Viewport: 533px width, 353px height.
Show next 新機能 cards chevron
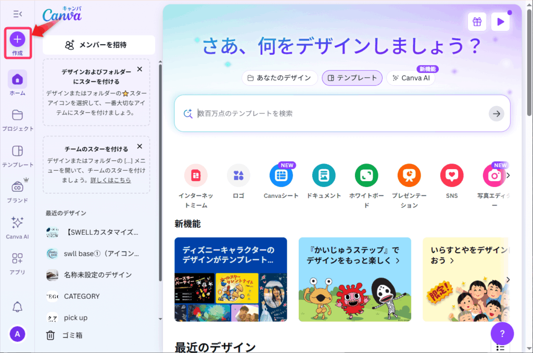pyautogui.click(x=508, y=280)
